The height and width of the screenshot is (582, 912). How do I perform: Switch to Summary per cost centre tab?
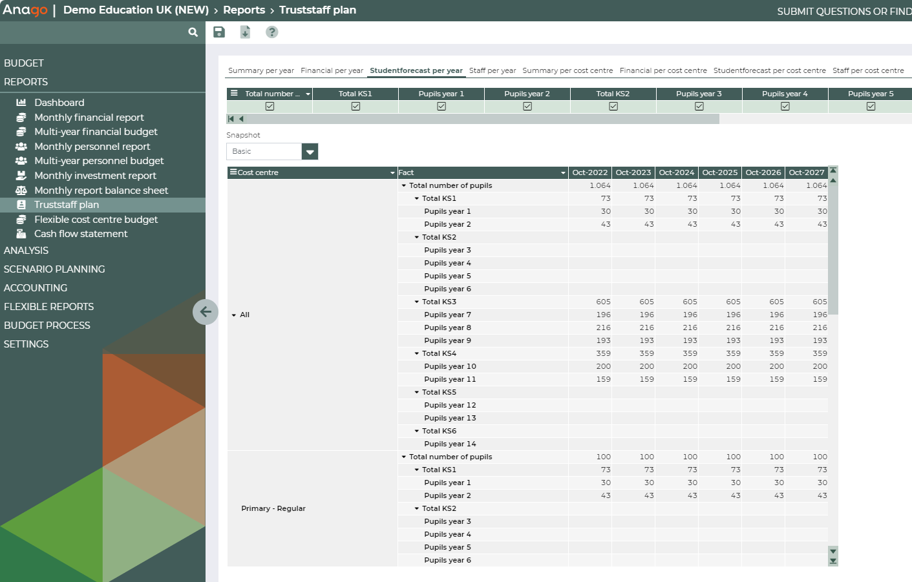point(567,70)
